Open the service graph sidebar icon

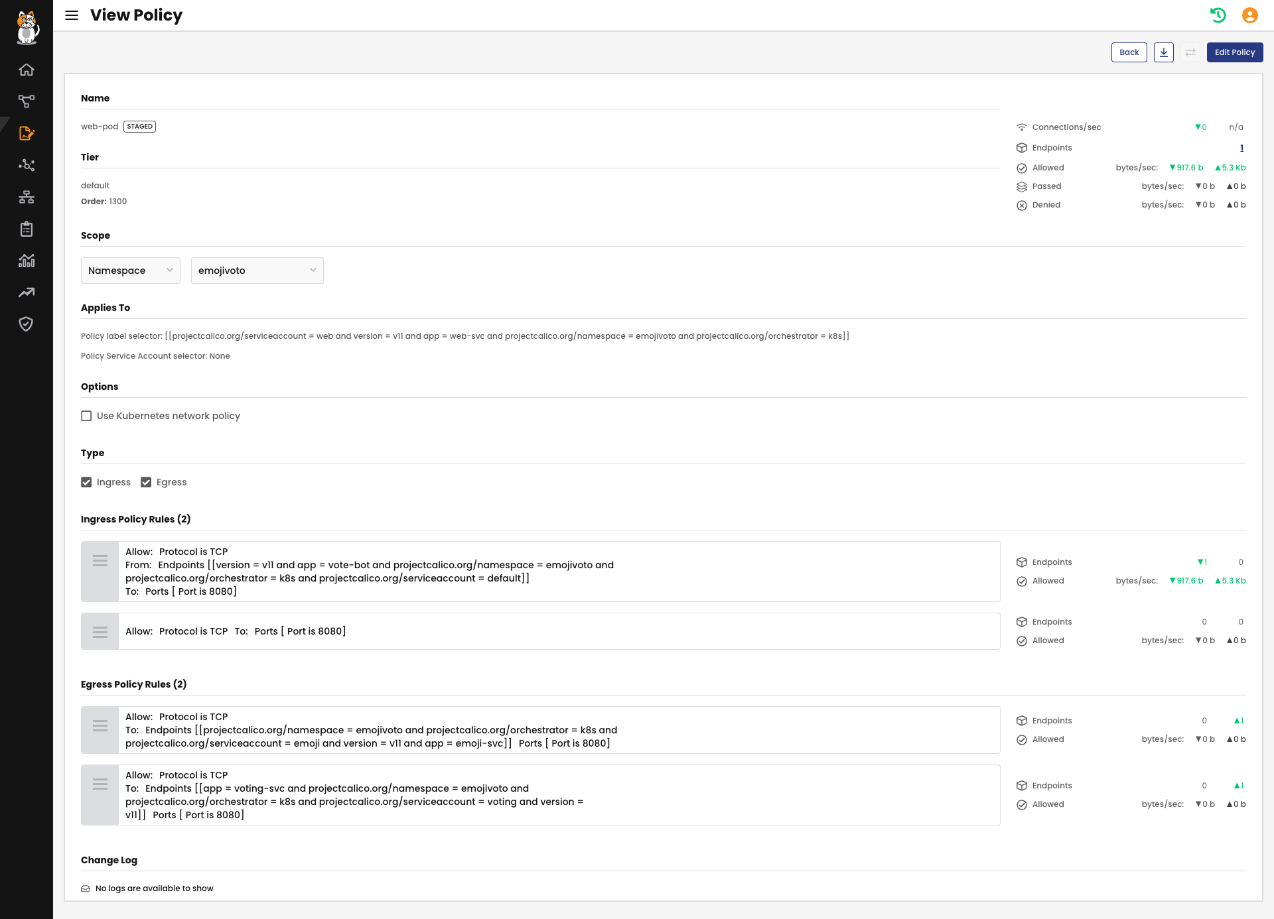pos(27,101)
